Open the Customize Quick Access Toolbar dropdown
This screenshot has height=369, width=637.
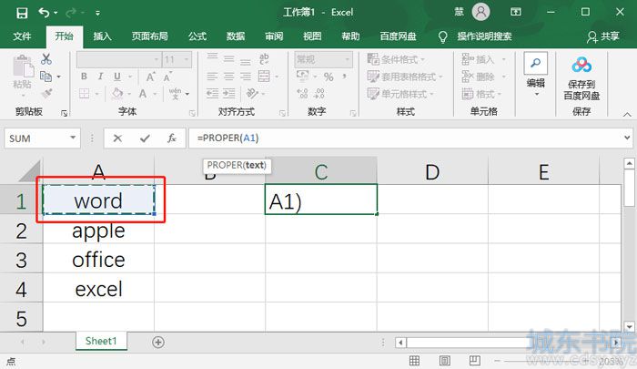(x=98, y=14)
